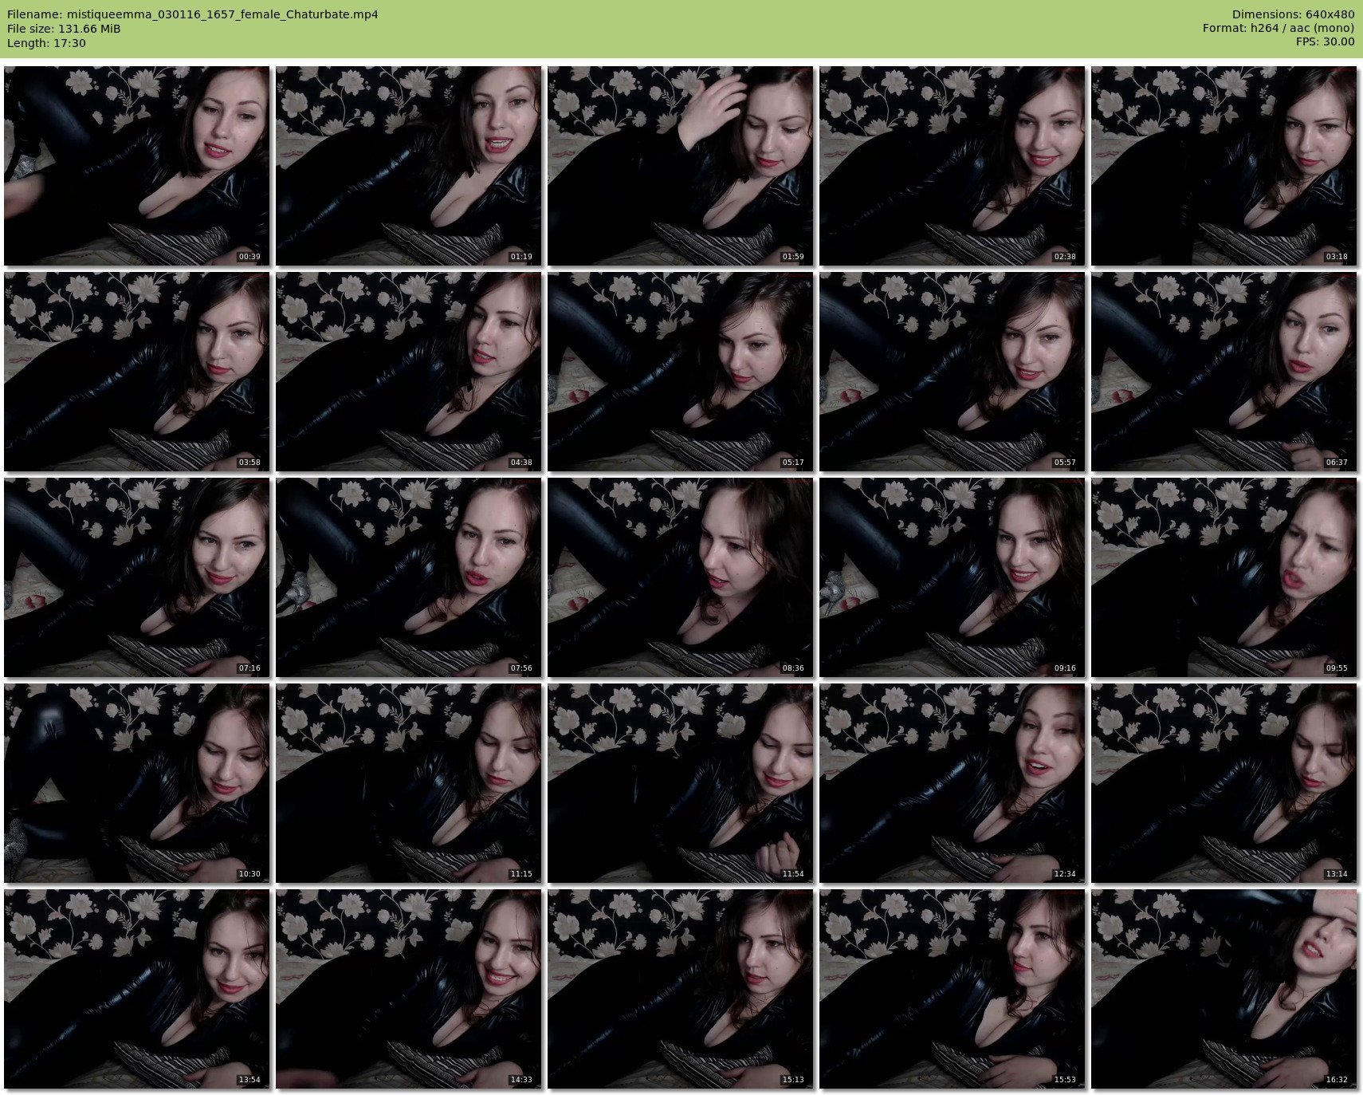Click the 'Length: 17:30' line
This screenshot has height=1095, width=1363.
tap(46, 43)
